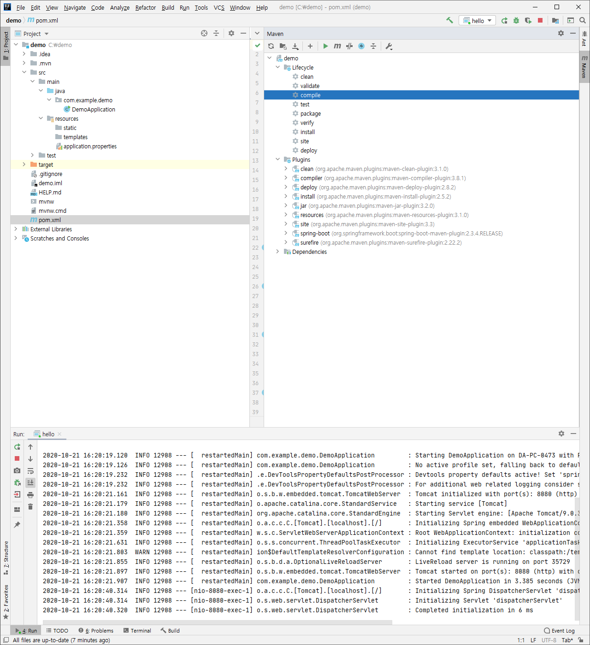Click the horizontal scrollbar of the Run console

tap(217, 622)
